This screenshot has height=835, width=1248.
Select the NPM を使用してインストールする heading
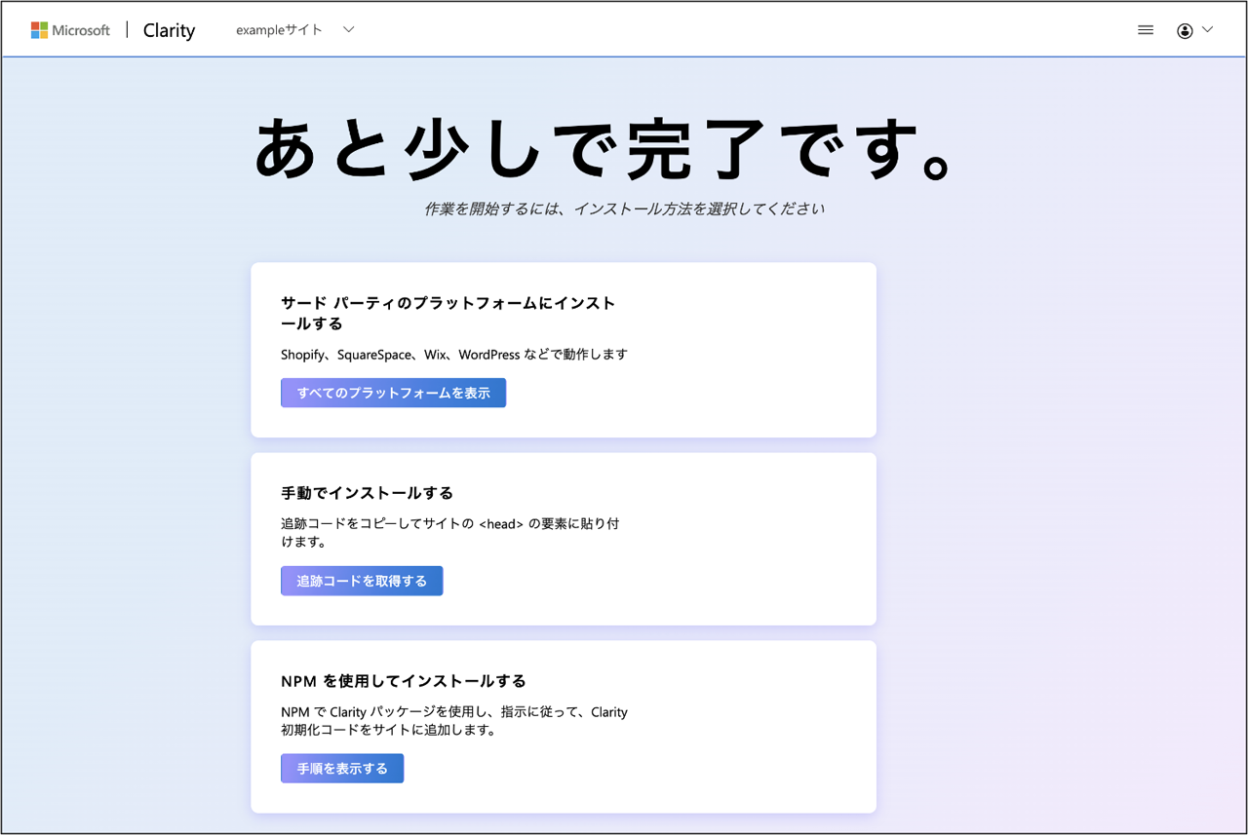(404, 681)
